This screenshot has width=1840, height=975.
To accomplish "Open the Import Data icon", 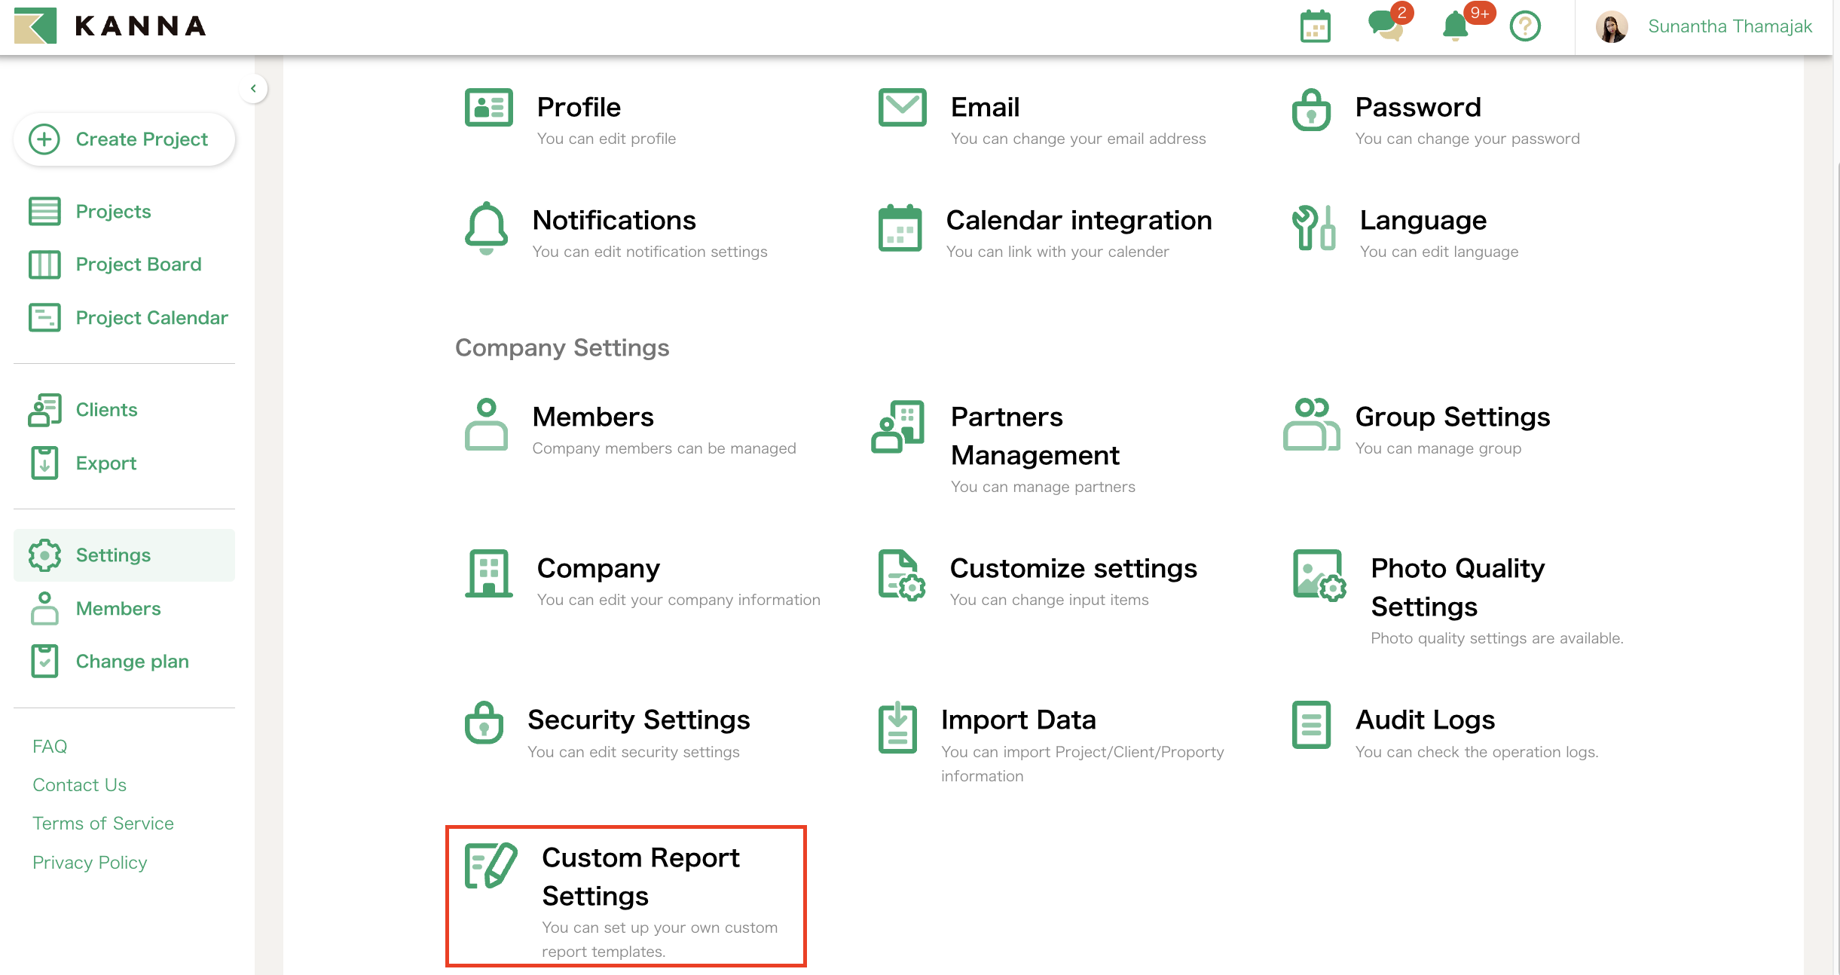I will [x=897, y=728].
